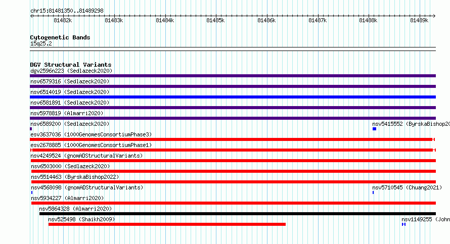Click the ruler's right arrowhead
450x244 pixels.
pyautogui.click(x=434, y=16)
